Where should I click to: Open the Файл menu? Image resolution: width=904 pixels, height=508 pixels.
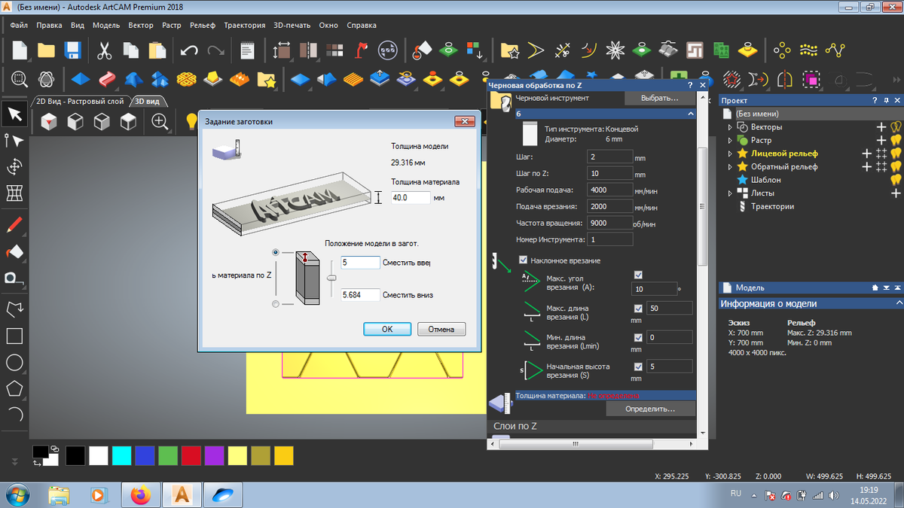[19, 25]
